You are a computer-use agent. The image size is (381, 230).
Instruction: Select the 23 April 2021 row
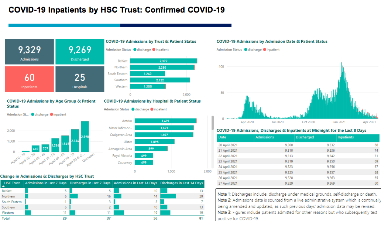pyautogui.click(x=298, y=161)
